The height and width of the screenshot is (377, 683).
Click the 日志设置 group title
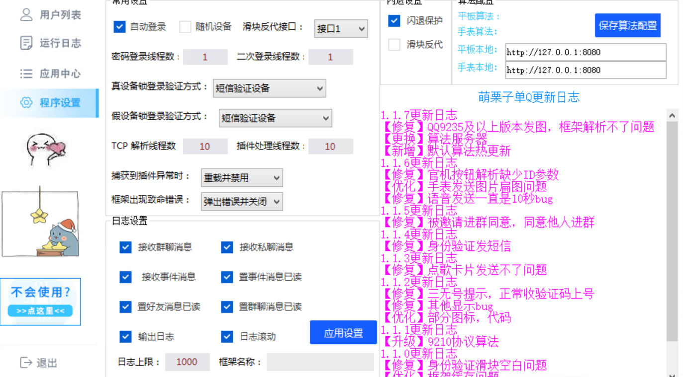[129, 221]
